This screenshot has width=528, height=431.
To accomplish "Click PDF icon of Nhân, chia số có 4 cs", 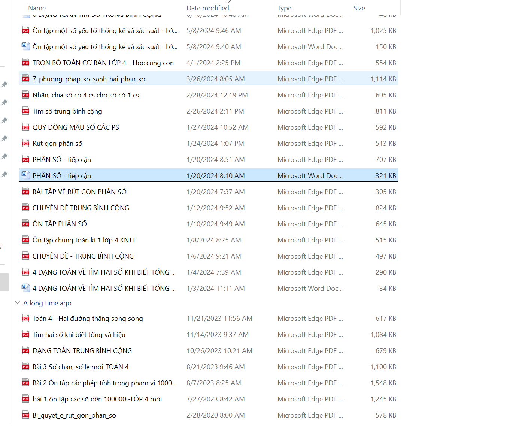I will tap(25, 95).
